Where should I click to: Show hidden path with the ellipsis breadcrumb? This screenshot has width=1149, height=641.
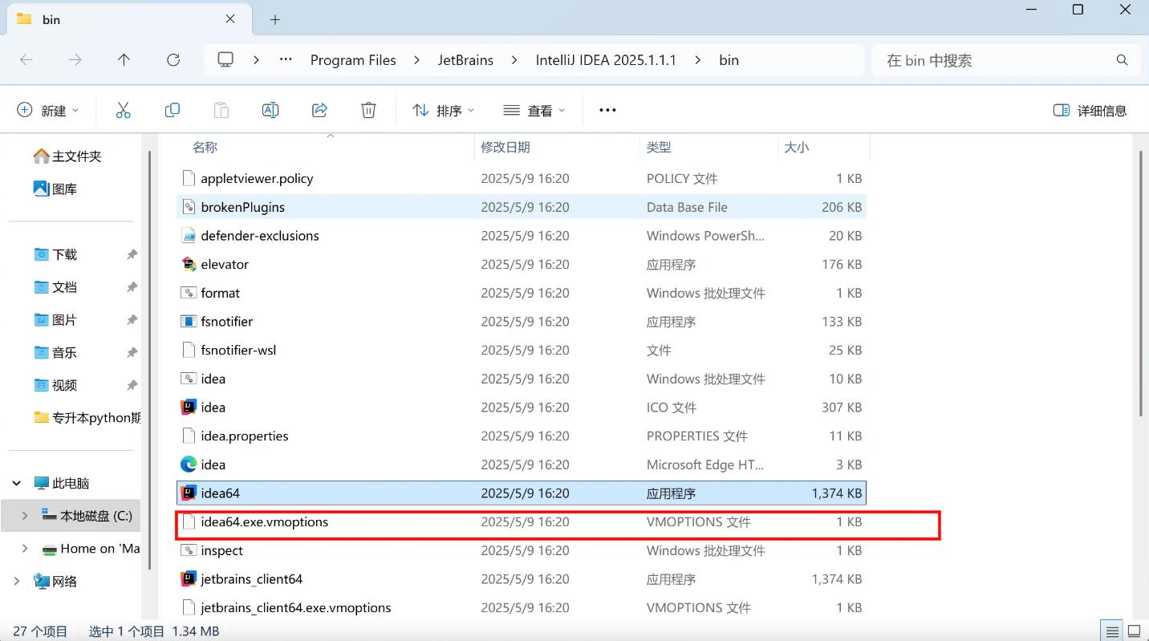click(286, 60)
